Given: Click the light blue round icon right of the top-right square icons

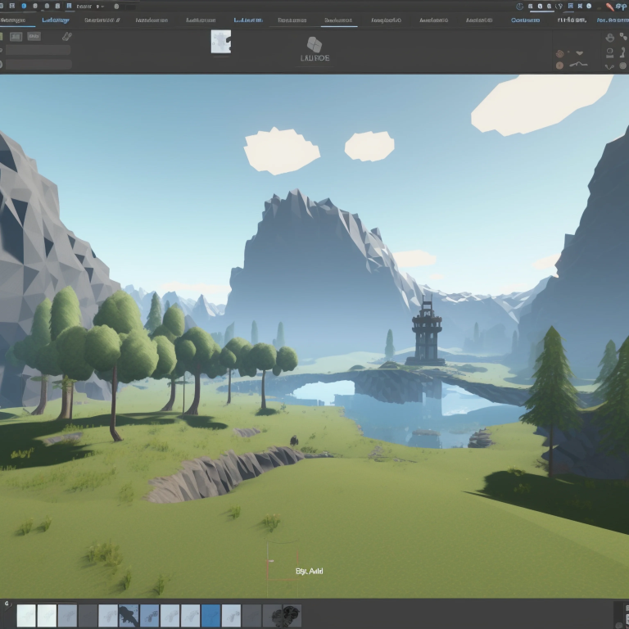Looking at the screenshot, I should coord(589,6).
